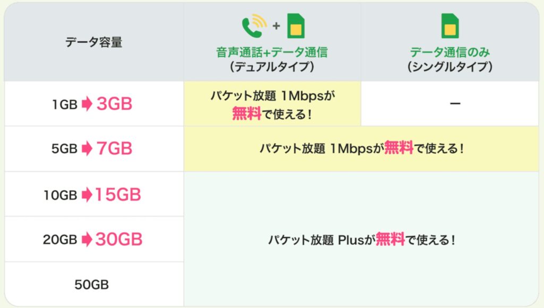Click the pink arrow between 20GB and 30GB
544x308 pixels.
87,240
